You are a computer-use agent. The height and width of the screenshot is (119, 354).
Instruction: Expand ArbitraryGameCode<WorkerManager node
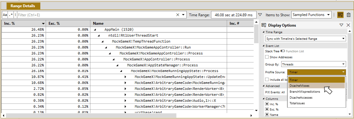tap(125, 106)
